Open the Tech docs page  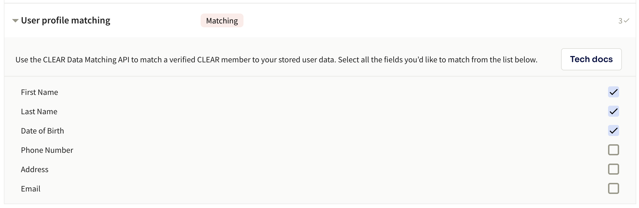tap(591, 59)
